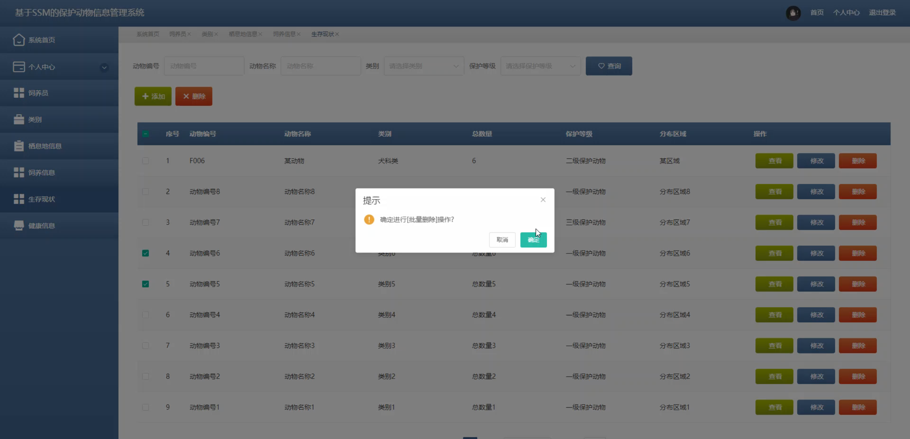Expand the 个人中心 sidebar chevron
910x439 pixels.
[104, 67]
